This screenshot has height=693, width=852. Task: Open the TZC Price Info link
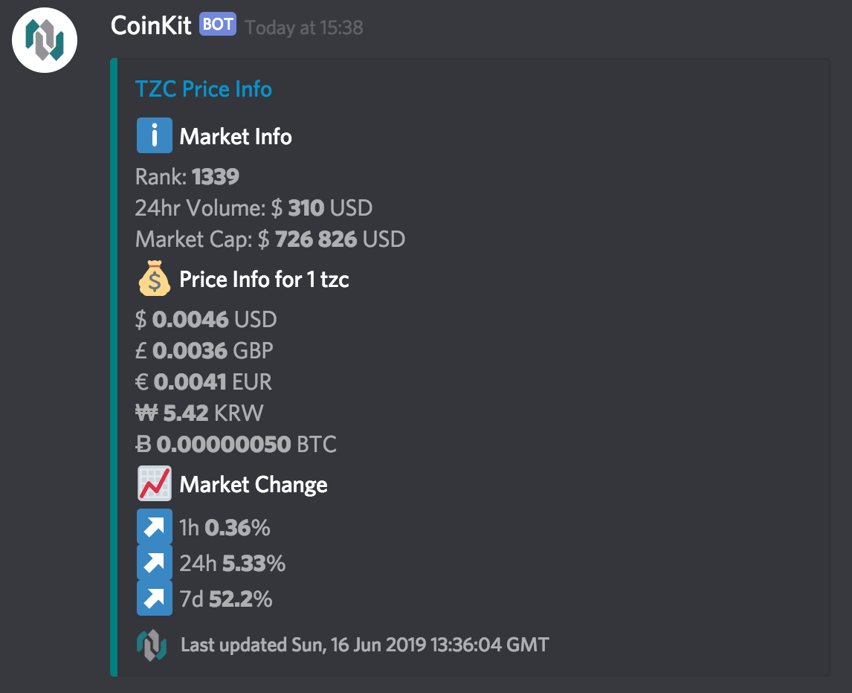203,89
